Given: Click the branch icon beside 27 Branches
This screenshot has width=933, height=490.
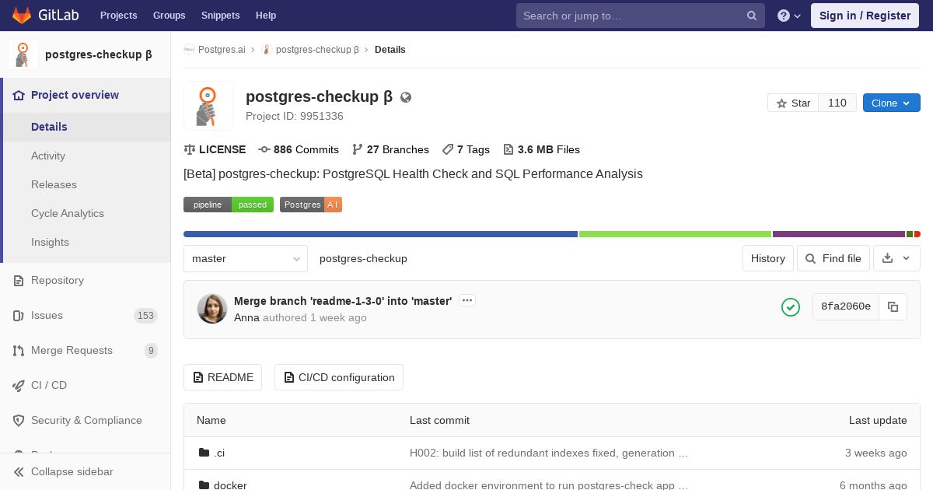Looking at the screenshot, I should click(358, 149).
